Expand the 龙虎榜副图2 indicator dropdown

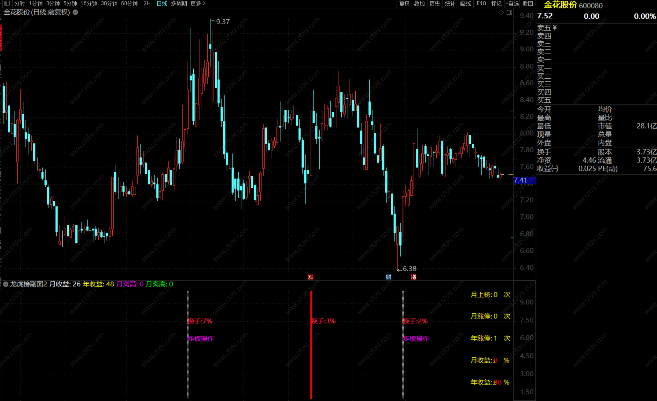(6, 284)
